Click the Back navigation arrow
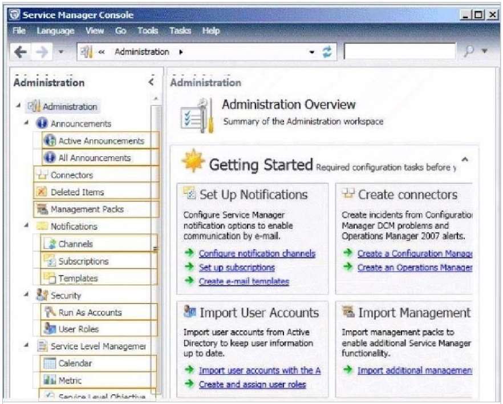 point(21,52)
